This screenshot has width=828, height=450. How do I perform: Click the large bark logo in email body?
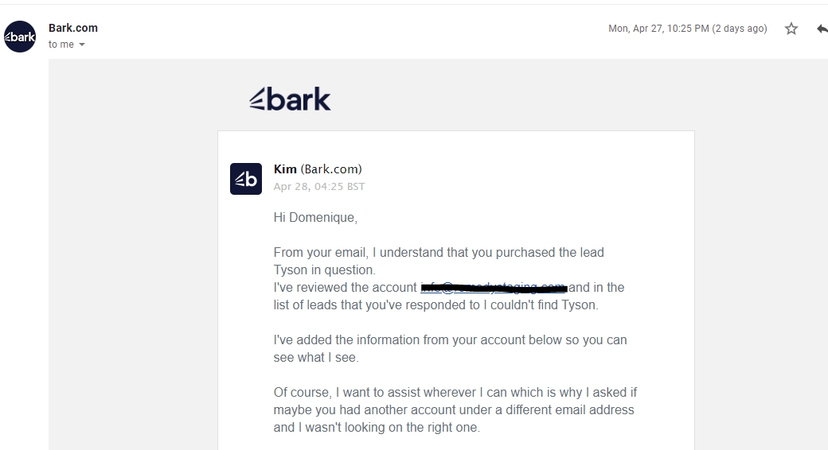pos(290,99)
